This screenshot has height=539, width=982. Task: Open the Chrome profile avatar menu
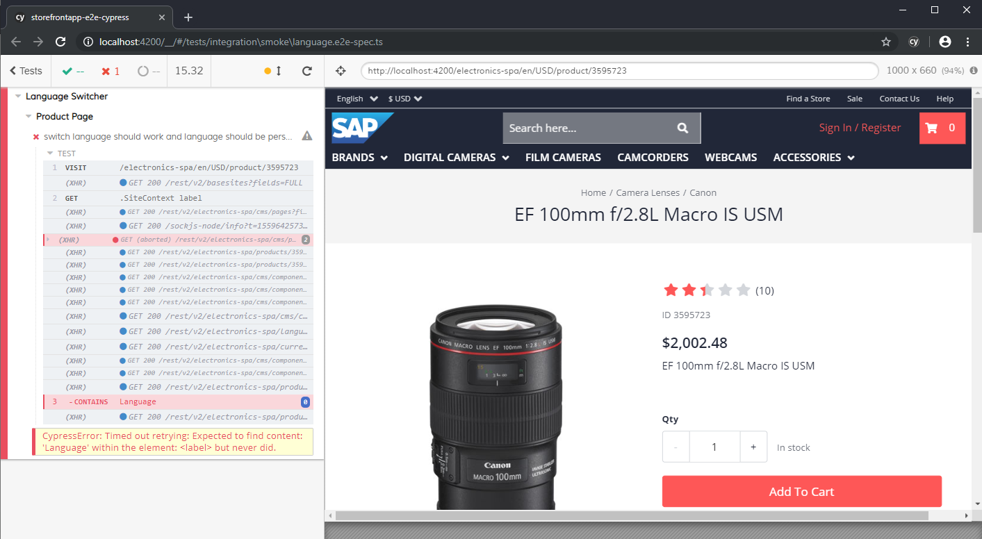(x=944, y=42)
